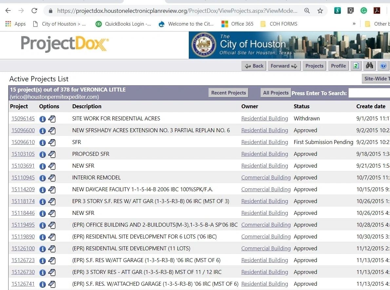The image size is (390, 290).
Task: Open the Grammarly extension icon
Action: (x=364, y=11)
